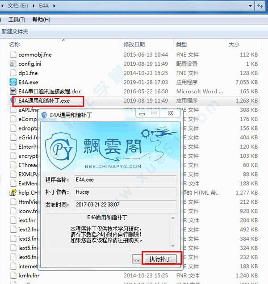
Task: Click the commobj.fne file icon
Action: click(13, 54)
